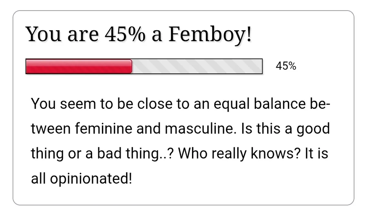
Task: Click the word "all" starting the last line
Action: pyautogui.click(x=38, y=179)
